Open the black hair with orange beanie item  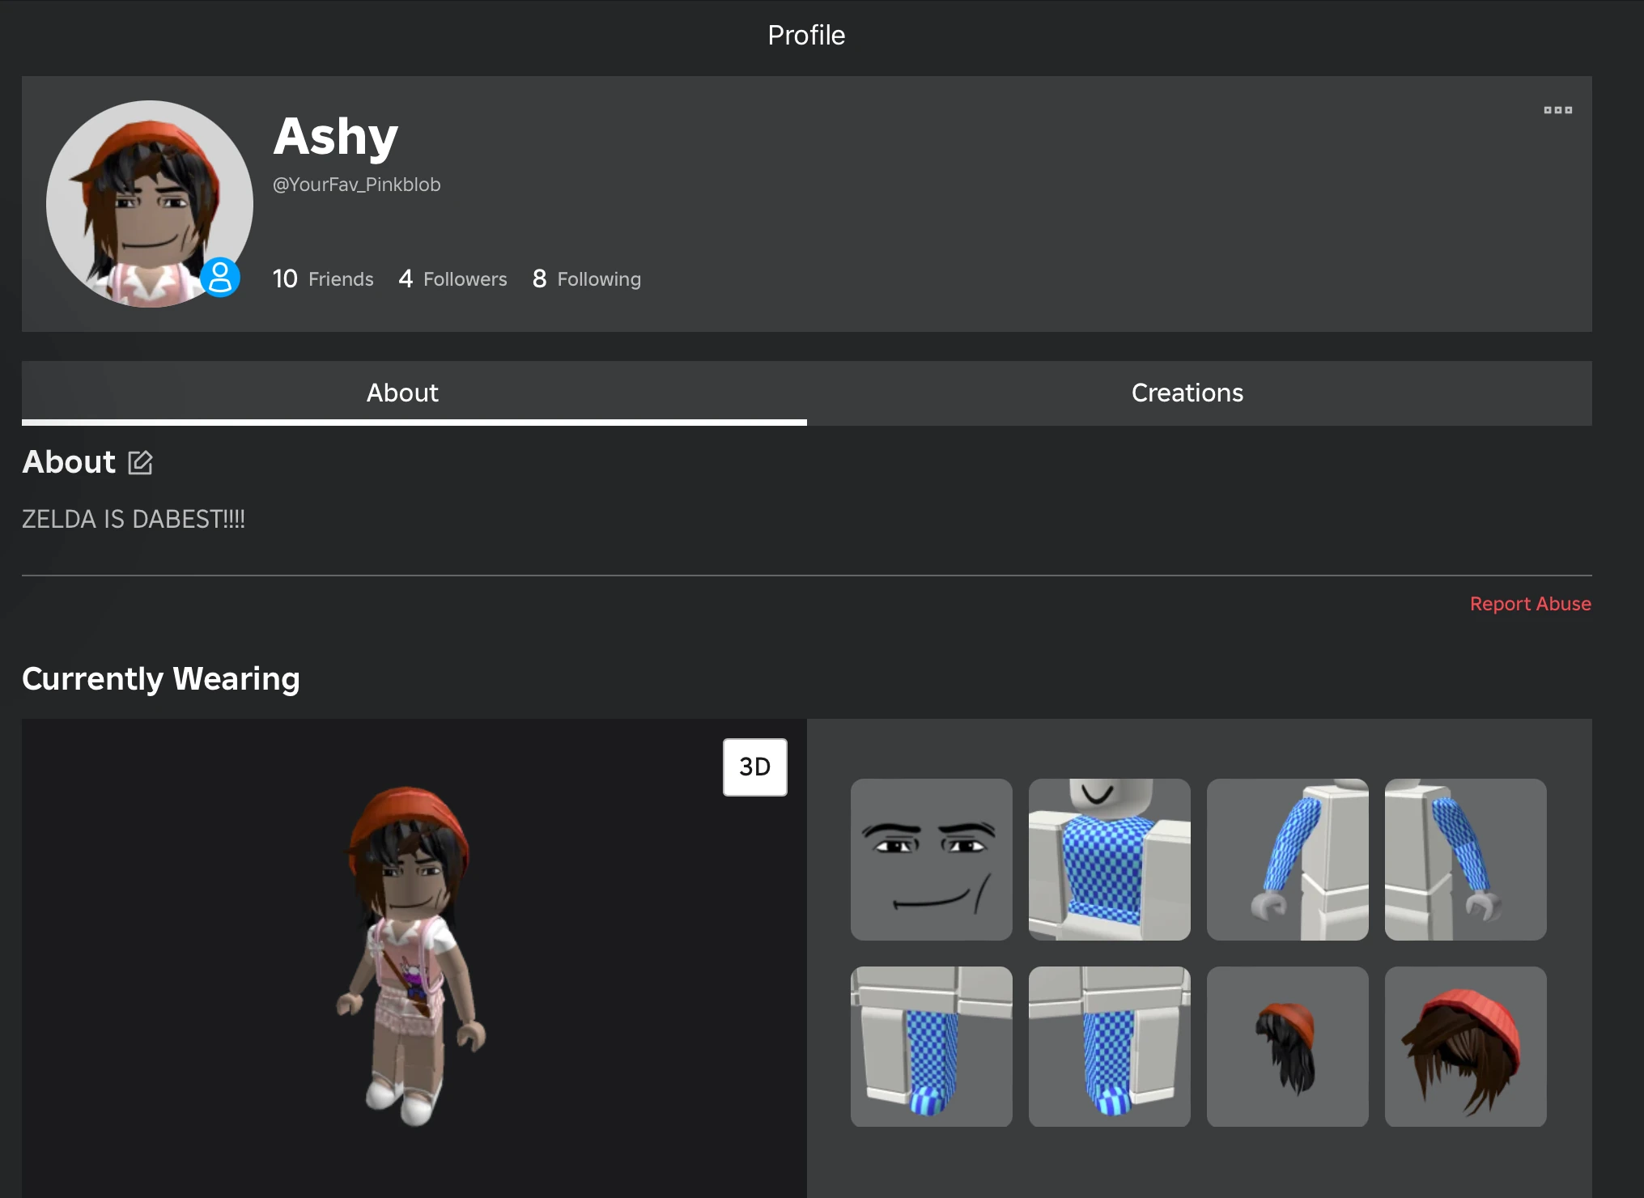pos(1287,1046)
